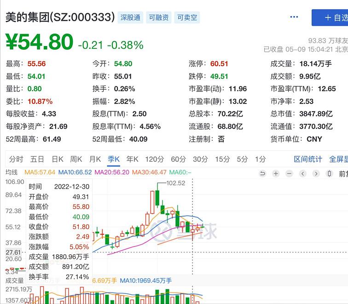Switch to 五日 chart tab
Viewport: 348px width, 304px height.
37,159
